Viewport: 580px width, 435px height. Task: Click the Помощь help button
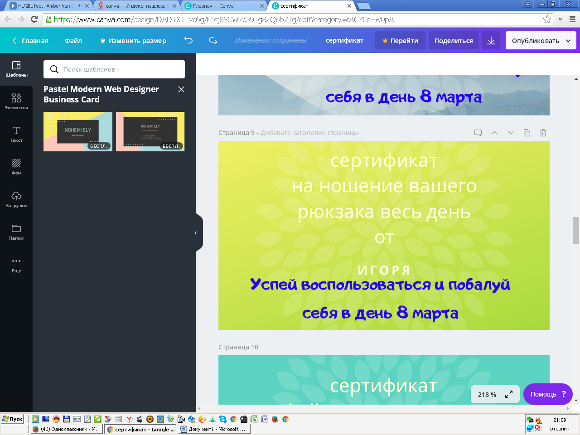tap(548, 394)
